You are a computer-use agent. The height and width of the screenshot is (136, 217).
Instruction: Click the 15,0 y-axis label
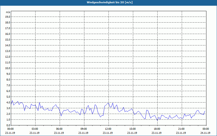click(x=8, y=39)
